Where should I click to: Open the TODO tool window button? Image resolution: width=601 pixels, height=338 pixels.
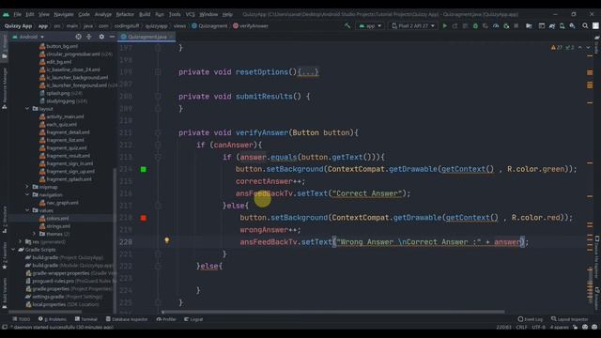[21, 319]
